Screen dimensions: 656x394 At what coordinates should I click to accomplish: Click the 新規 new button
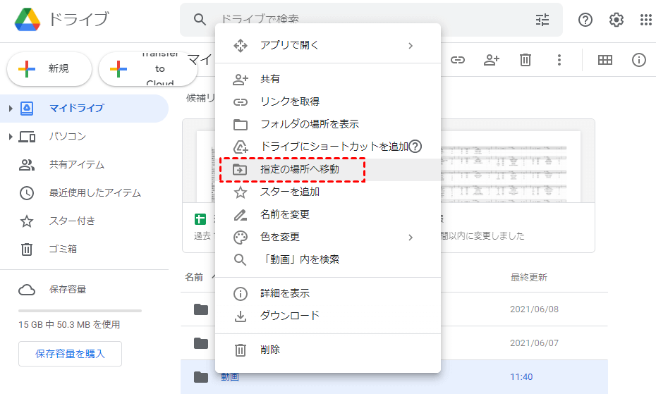coord(49,68)
